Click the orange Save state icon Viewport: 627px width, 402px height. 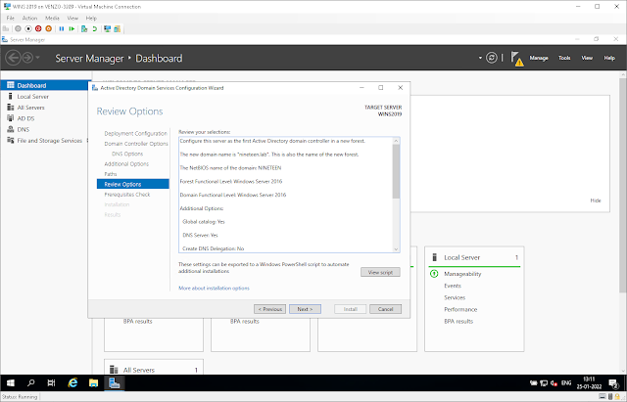coord(48,28)
